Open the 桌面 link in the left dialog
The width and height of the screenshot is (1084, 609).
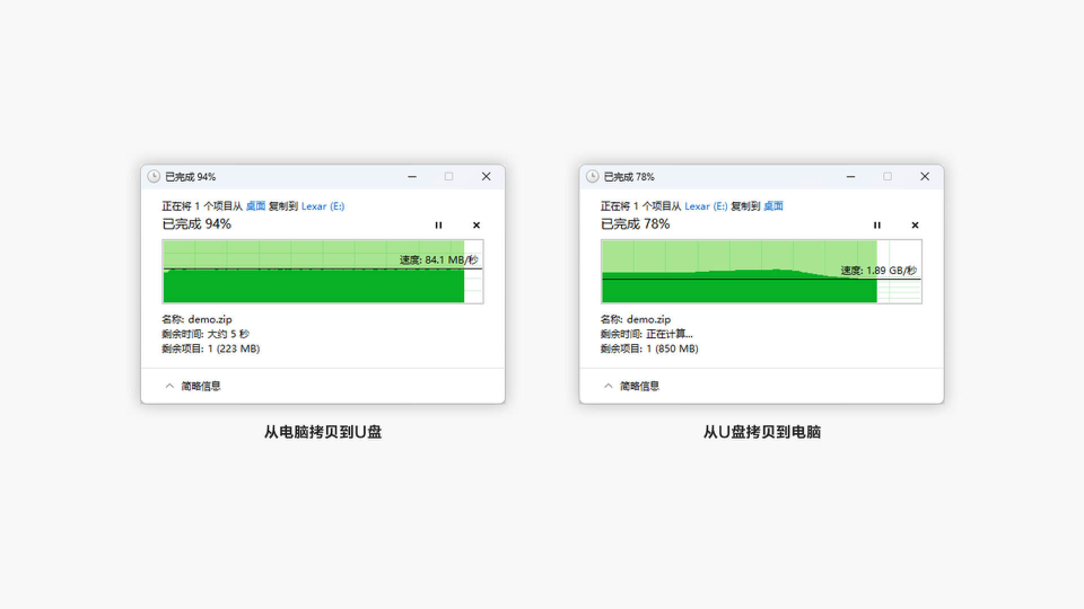[256, 206]
